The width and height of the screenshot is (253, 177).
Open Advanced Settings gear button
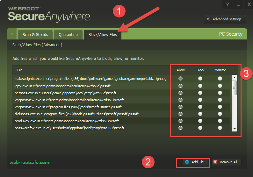[225, 19]
